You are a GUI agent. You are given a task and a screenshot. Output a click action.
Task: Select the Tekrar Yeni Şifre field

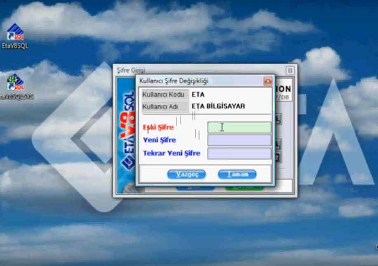coord(239,153)
